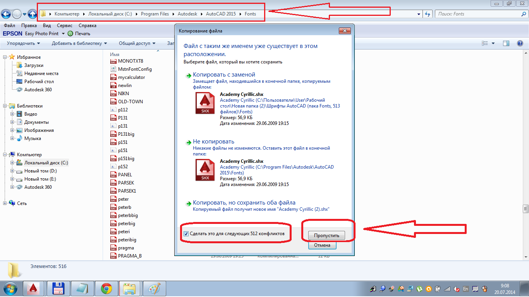Select the AutoCAD icon on the taskbar
Screen dimensions: 529x297
tap(33, 288)
